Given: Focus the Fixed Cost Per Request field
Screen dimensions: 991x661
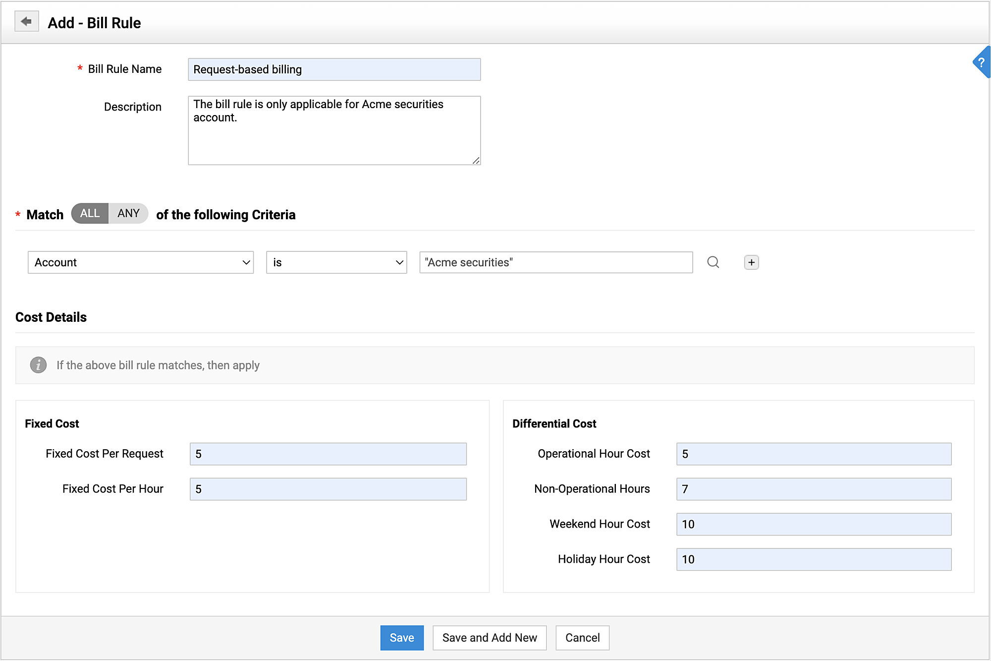Looking at the screenshot, I should coord(328,454).
